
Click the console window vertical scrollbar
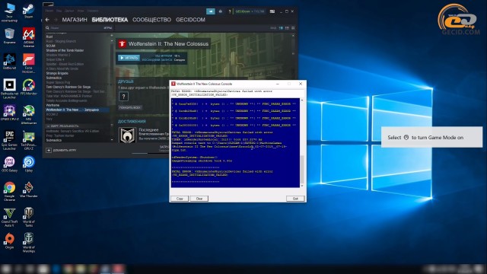pos(301,143)
